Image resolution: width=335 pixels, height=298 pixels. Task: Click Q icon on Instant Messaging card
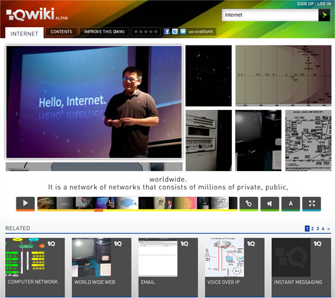(318, 244)
